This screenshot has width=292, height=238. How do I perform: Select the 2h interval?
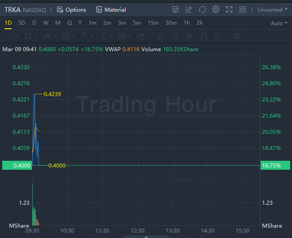click(200, 23)
